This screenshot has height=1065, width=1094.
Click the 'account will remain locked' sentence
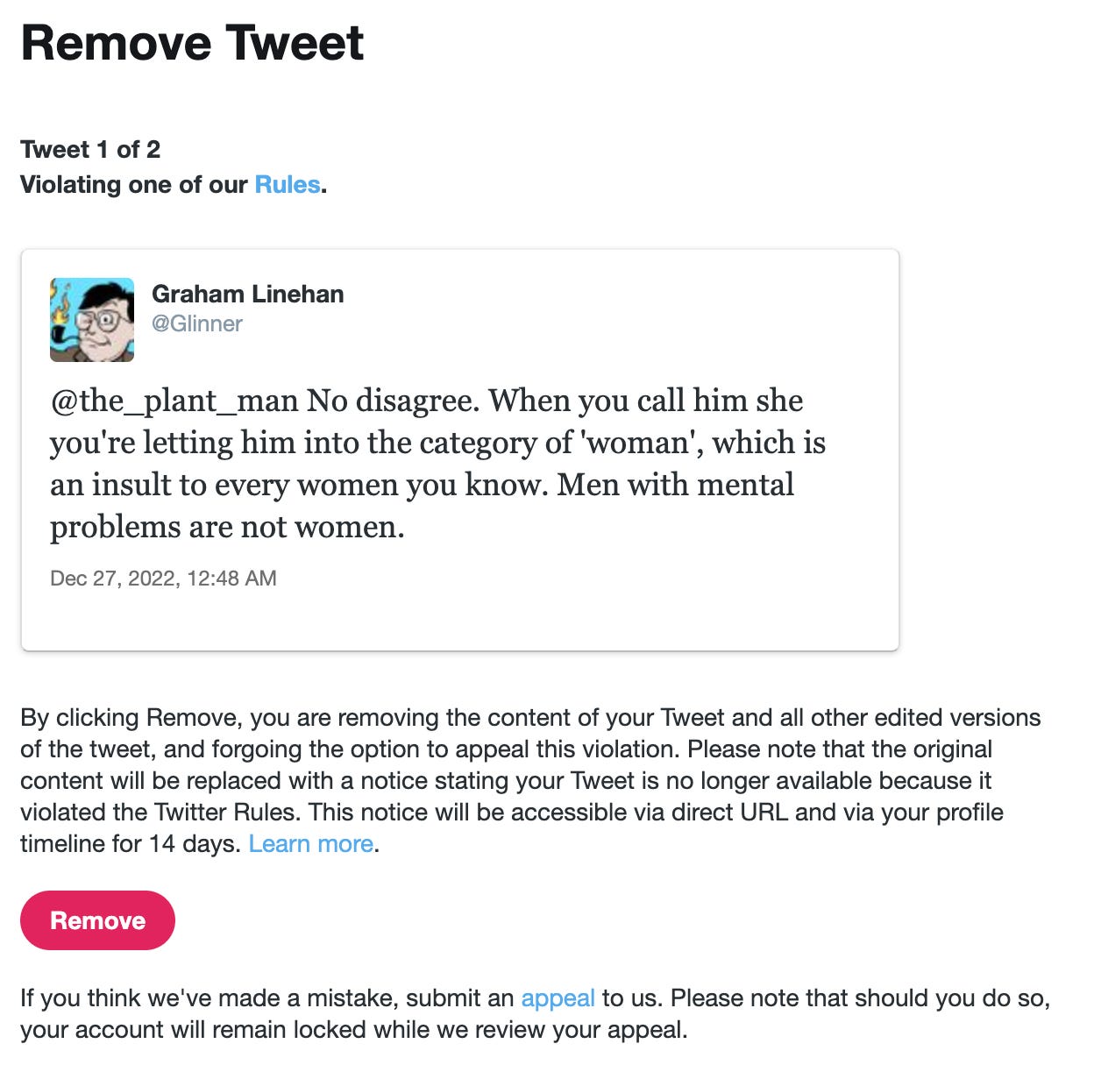coord(354,1029)
